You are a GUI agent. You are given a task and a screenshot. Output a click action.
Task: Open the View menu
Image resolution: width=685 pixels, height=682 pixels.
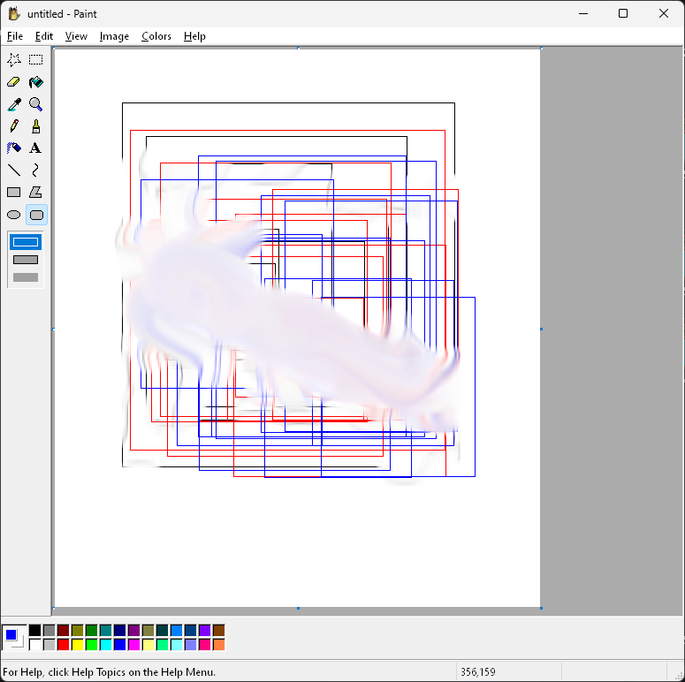pyautogui.click(x=76, y=36)
